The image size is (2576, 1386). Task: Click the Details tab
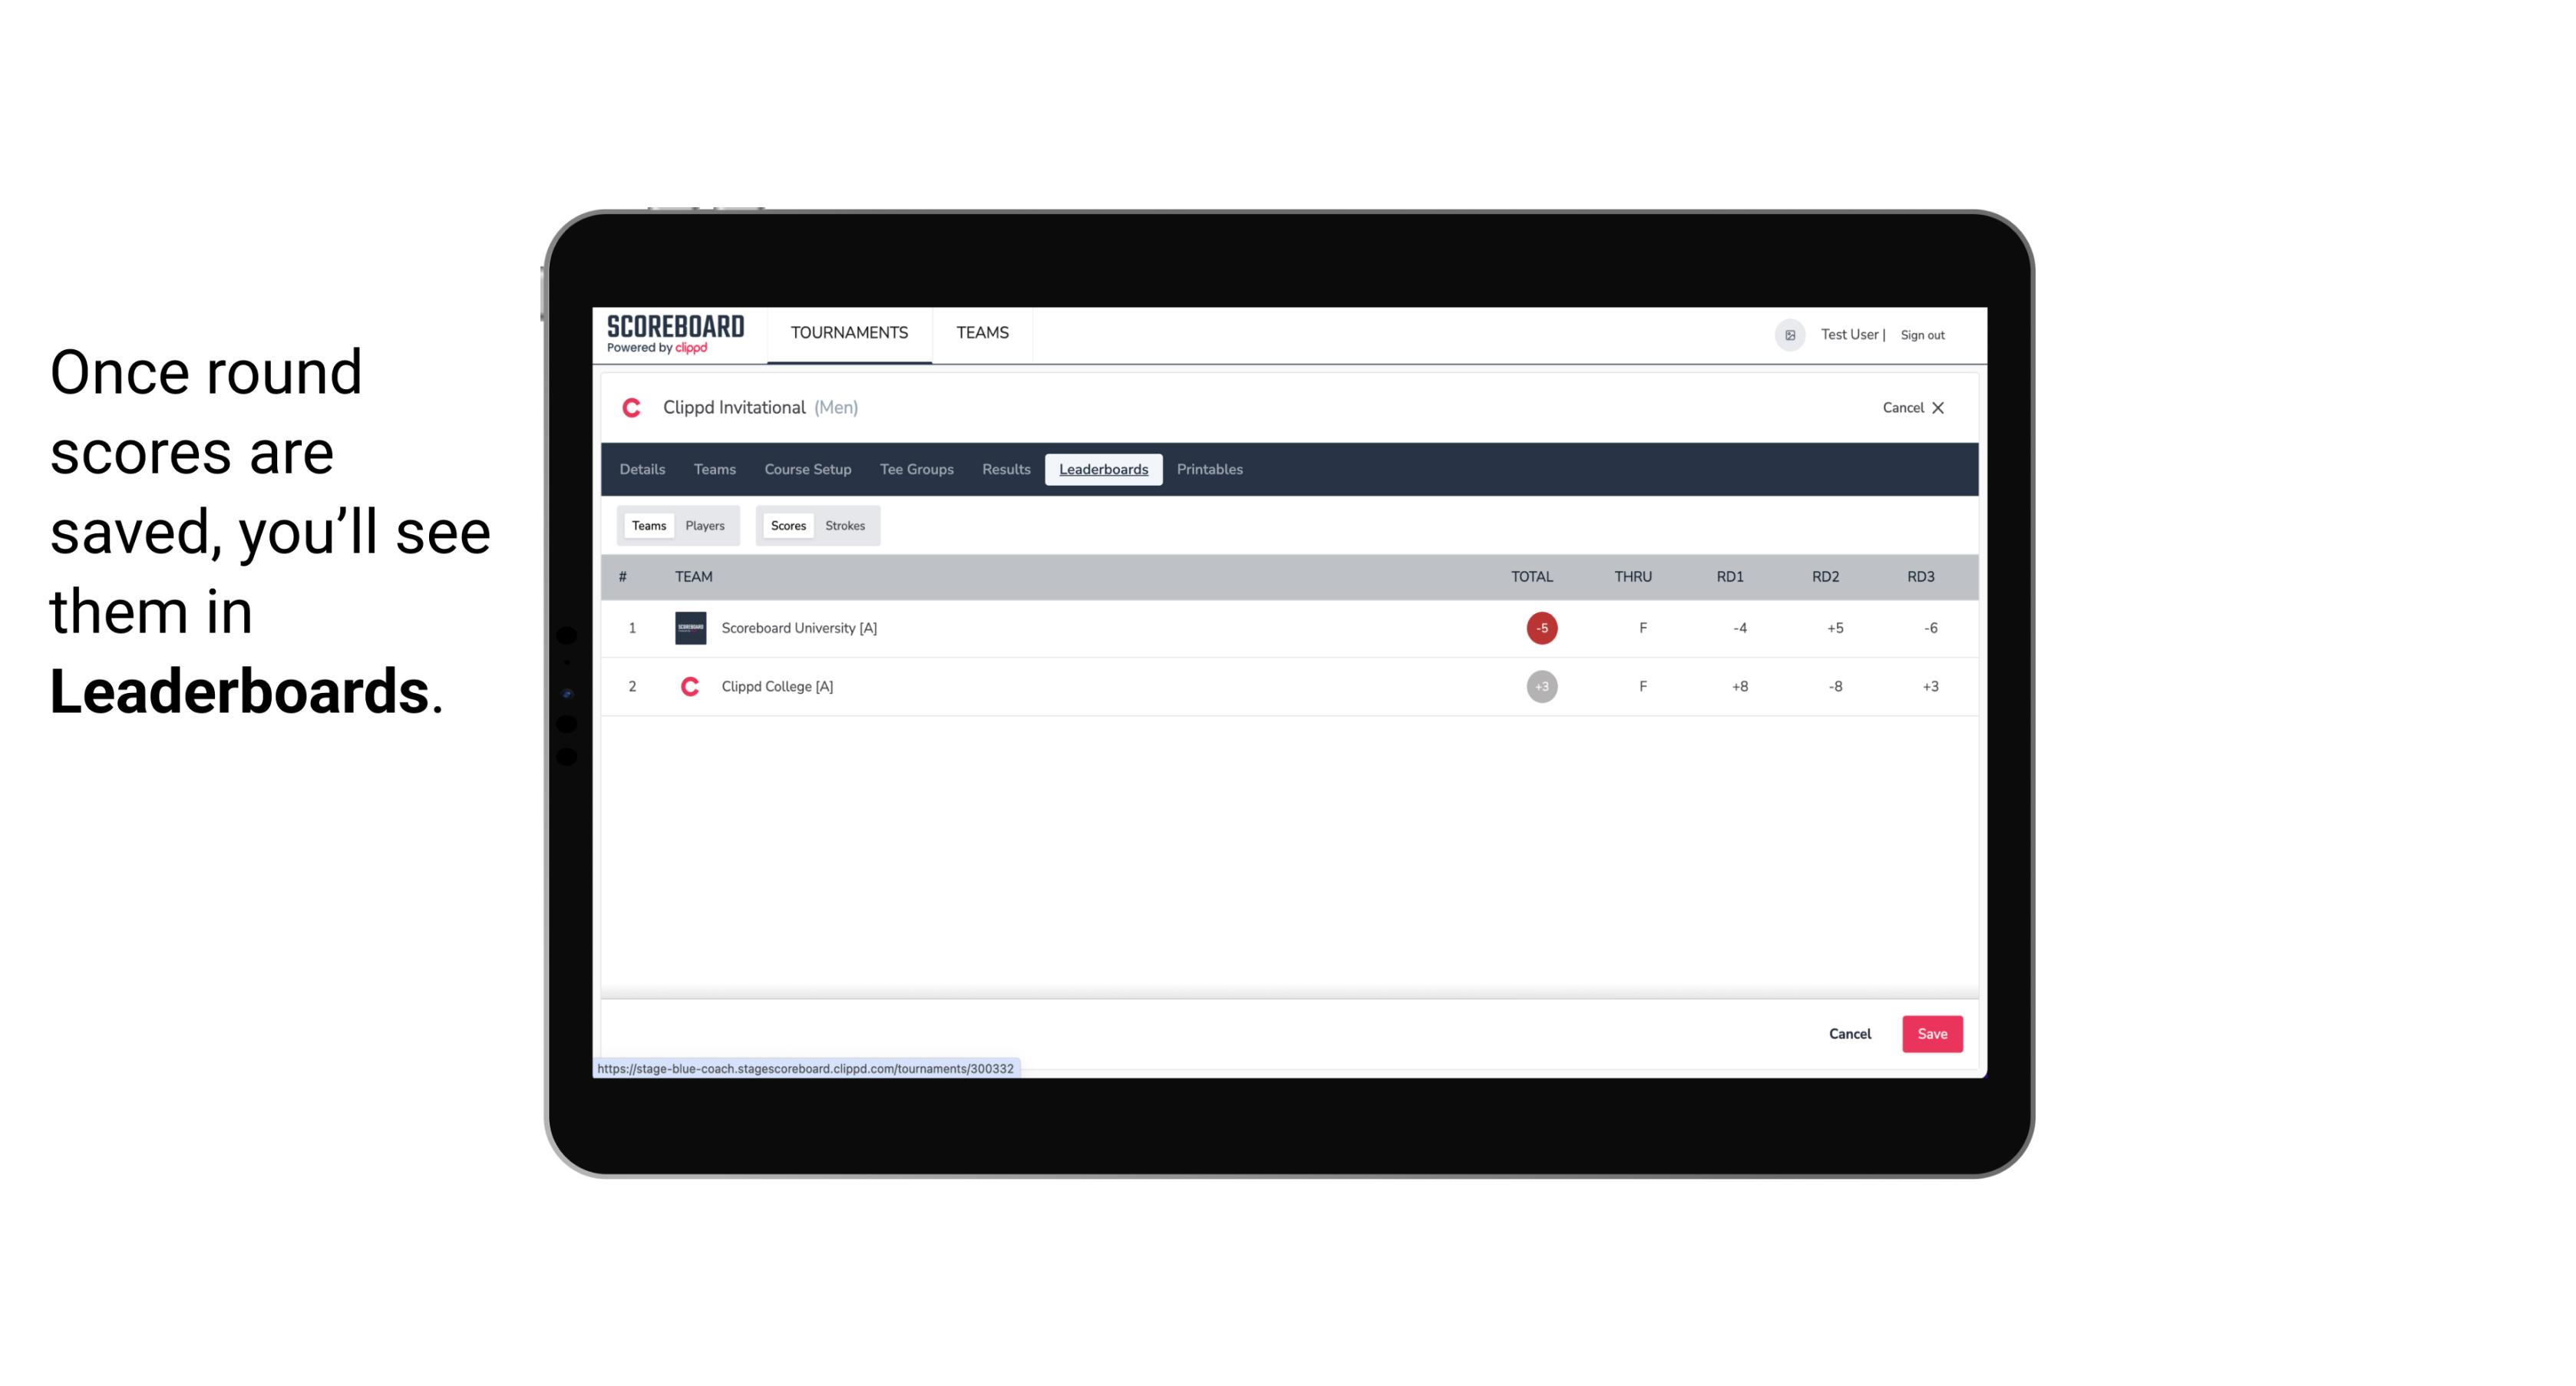[x=640, y=470]
